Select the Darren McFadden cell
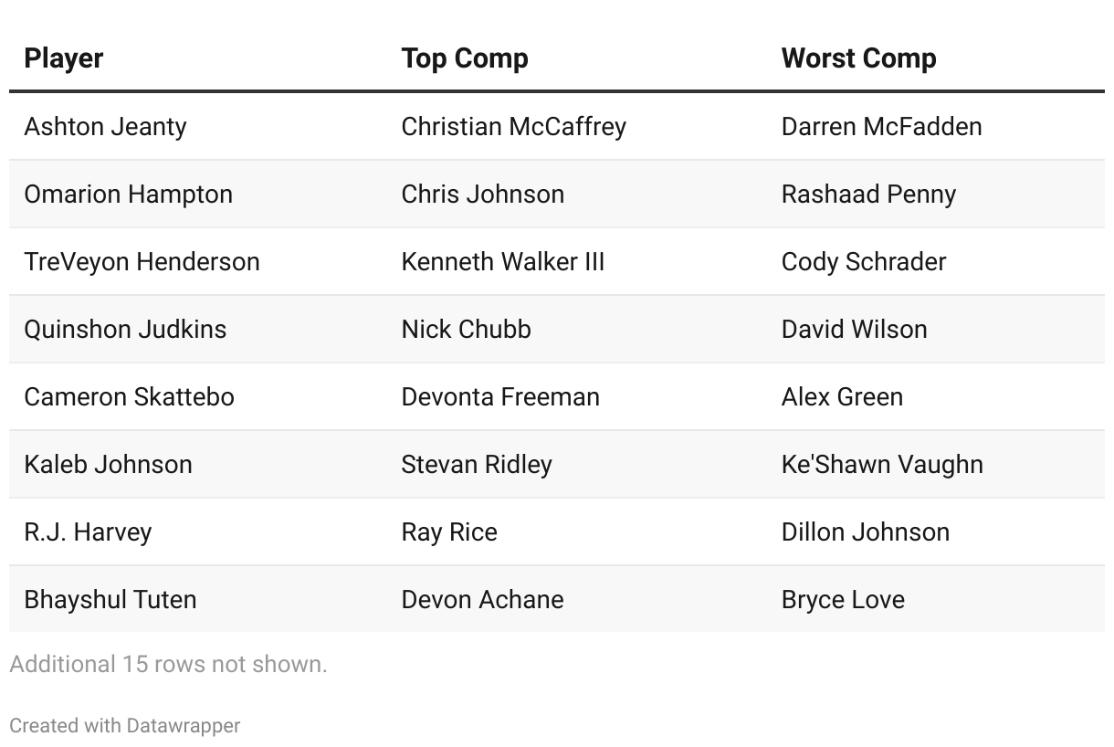Screen dimensions: 1114x747 [882, 127]
